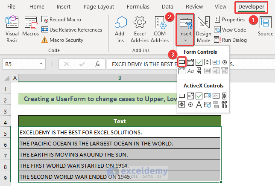Viewport: 275px width, 186px height.
Task: Open Macro Security settings
Action: (x=62, y=40)
